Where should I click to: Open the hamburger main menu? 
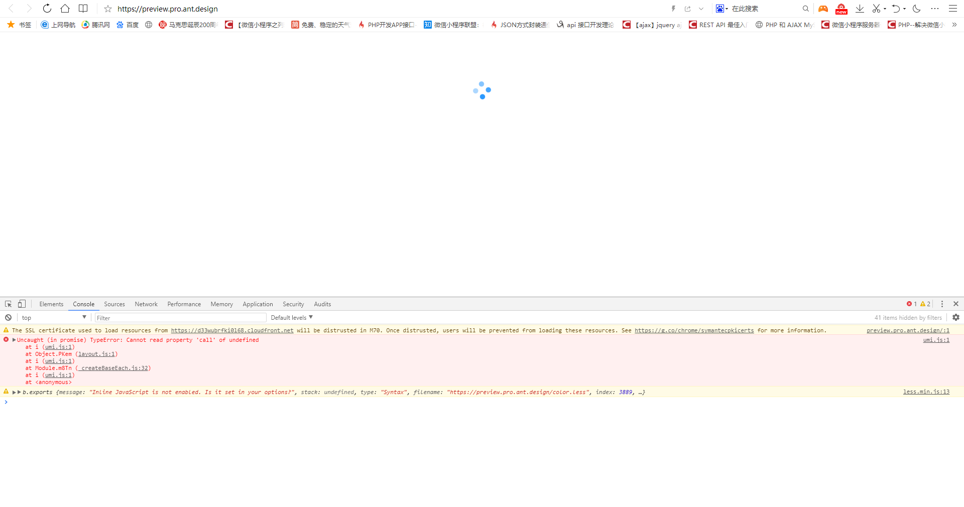(x=953, y=9)
